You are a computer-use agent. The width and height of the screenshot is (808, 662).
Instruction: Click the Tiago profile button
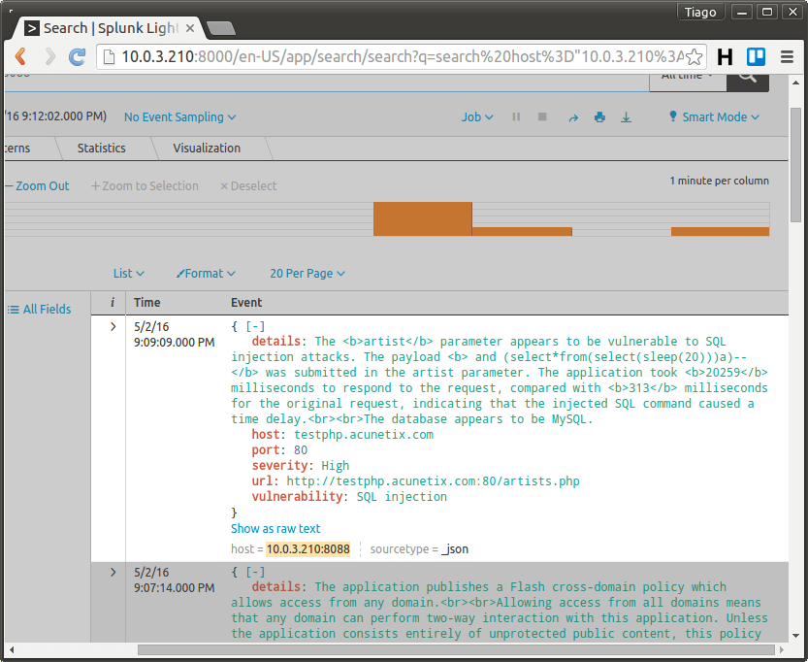coord(700,12)
